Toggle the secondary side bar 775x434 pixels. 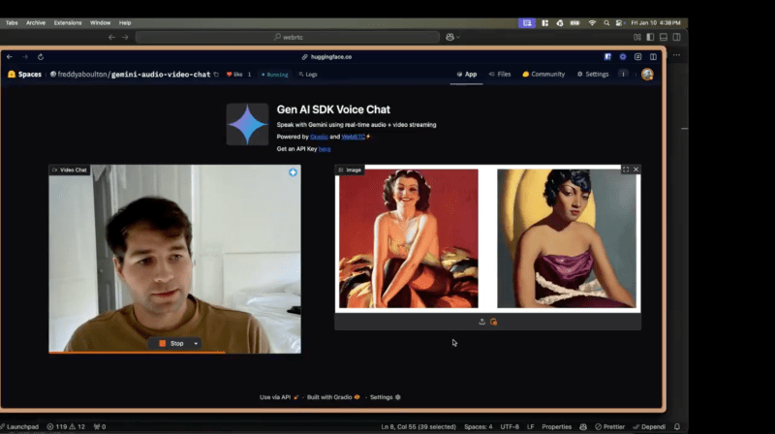(x=676, y=37)
